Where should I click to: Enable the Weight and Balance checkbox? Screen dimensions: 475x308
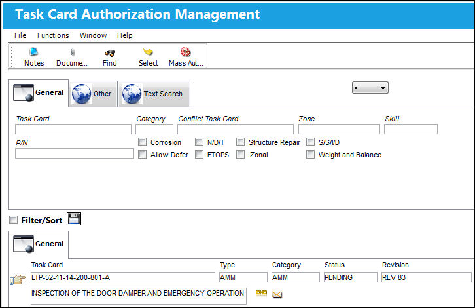pyautogui.click(x=310, y=155)
